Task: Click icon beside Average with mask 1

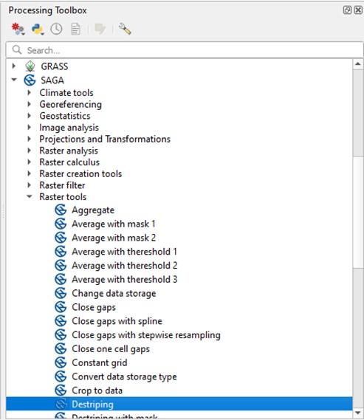Action: [x=61, y=224]
